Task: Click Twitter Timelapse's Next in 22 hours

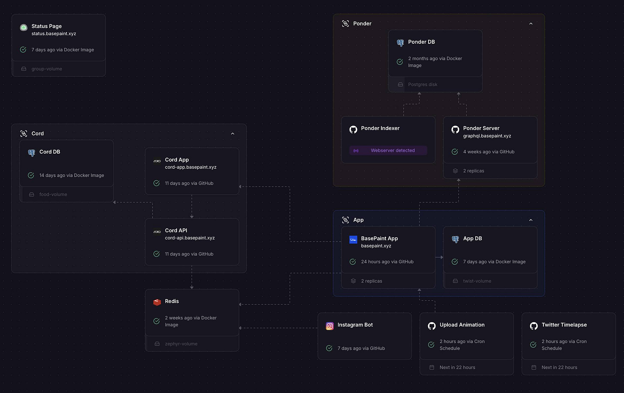Action: pos(559,367)
